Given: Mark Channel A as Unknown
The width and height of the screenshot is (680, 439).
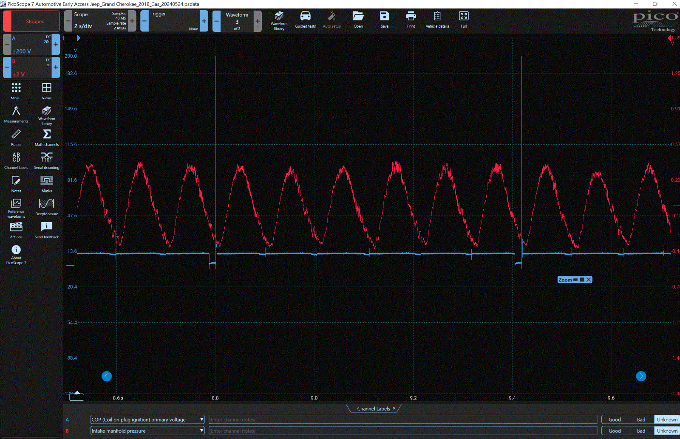Looking at the screenshot, I should pos(667,419).
